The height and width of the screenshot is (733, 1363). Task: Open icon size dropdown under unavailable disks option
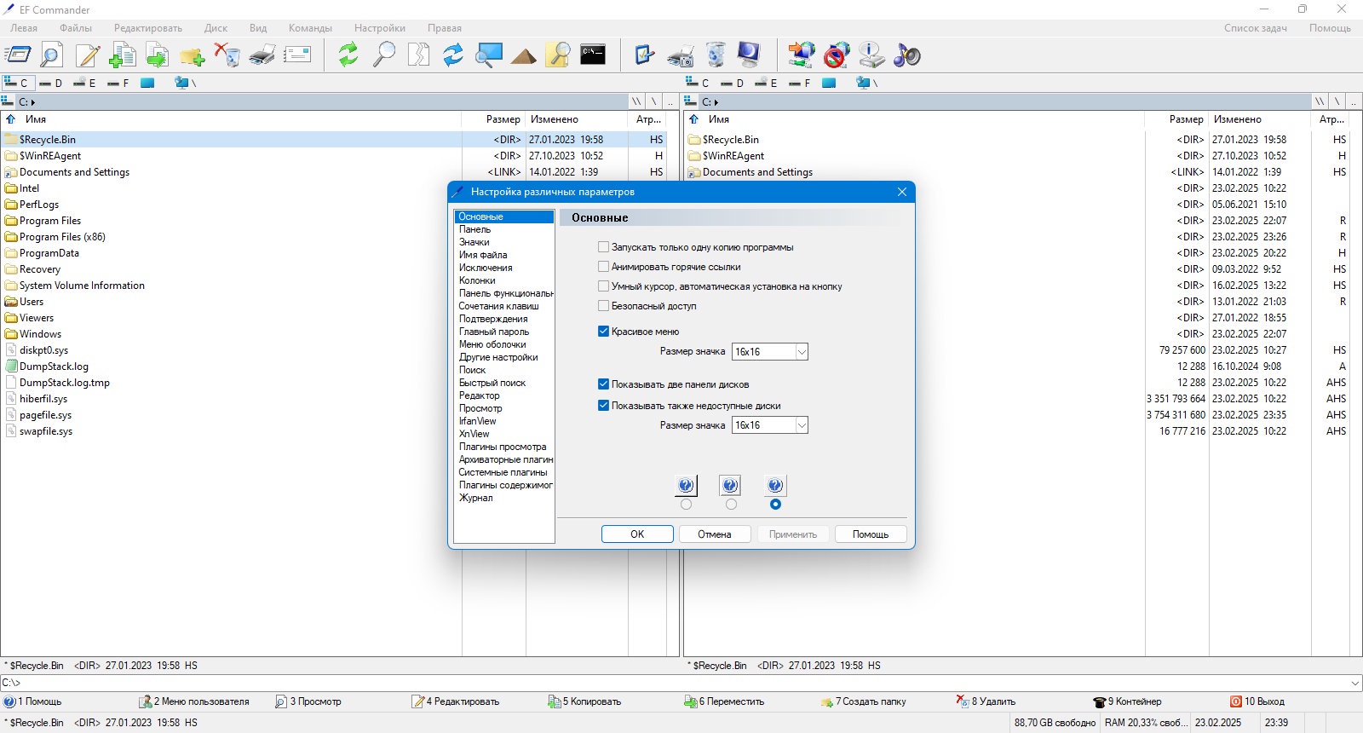(802, 425)
